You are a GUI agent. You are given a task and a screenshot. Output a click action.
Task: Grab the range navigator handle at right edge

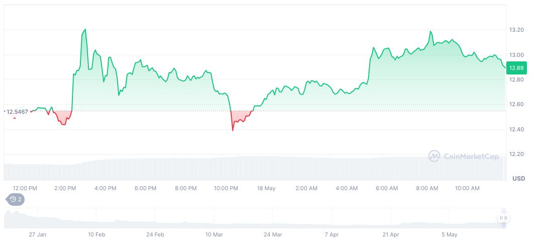pyautogui.click(x=503, y=218)
